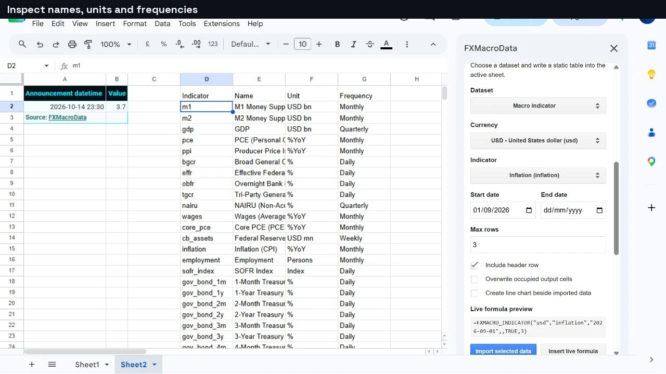Select the 'inflation' indicator cell
This screenshot has height=374, width=666.
point(207,249)
